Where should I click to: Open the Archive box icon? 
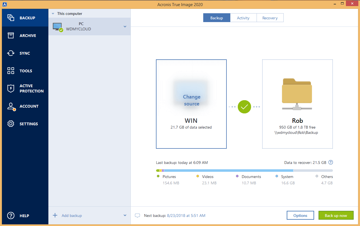pos(11,35)
